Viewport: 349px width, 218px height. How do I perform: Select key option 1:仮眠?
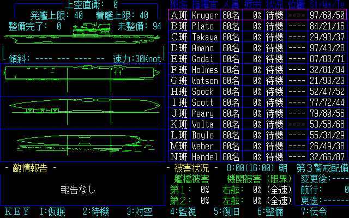coord(52,211)
